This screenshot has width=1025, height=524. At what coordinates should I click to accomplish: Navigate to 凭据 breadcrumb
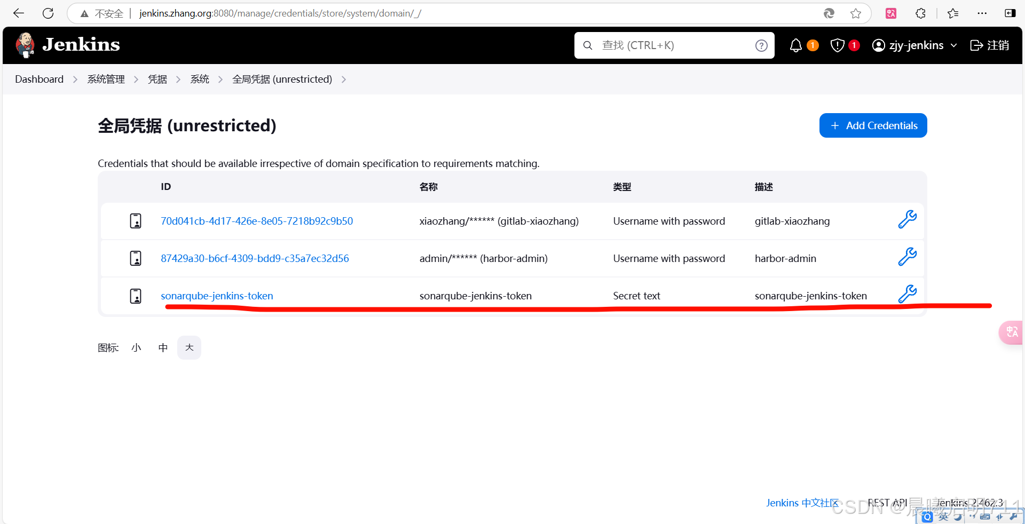point(157,79)
